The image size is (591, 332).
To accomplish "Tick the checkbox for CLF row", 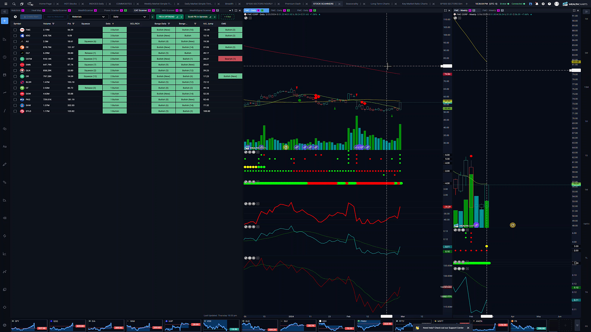I will 15,53.
